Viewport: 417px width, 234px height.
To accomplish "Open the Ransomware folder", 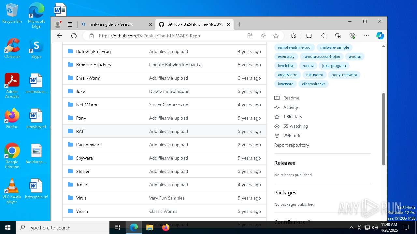I will tap(89, 145).
